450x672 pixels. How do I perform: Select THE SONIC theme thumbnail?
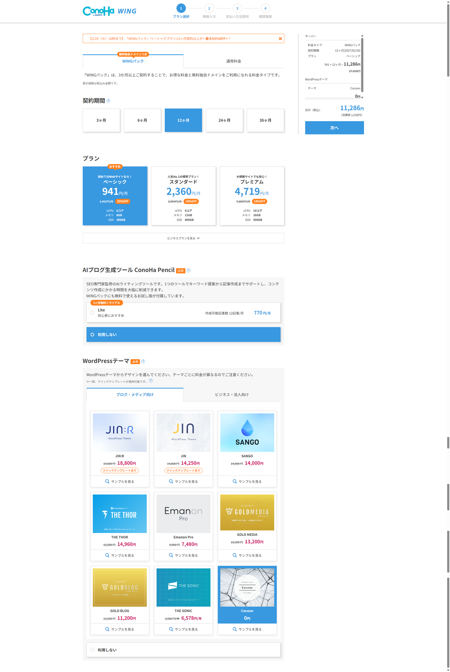pyautogui.click(x=183, y=588)
